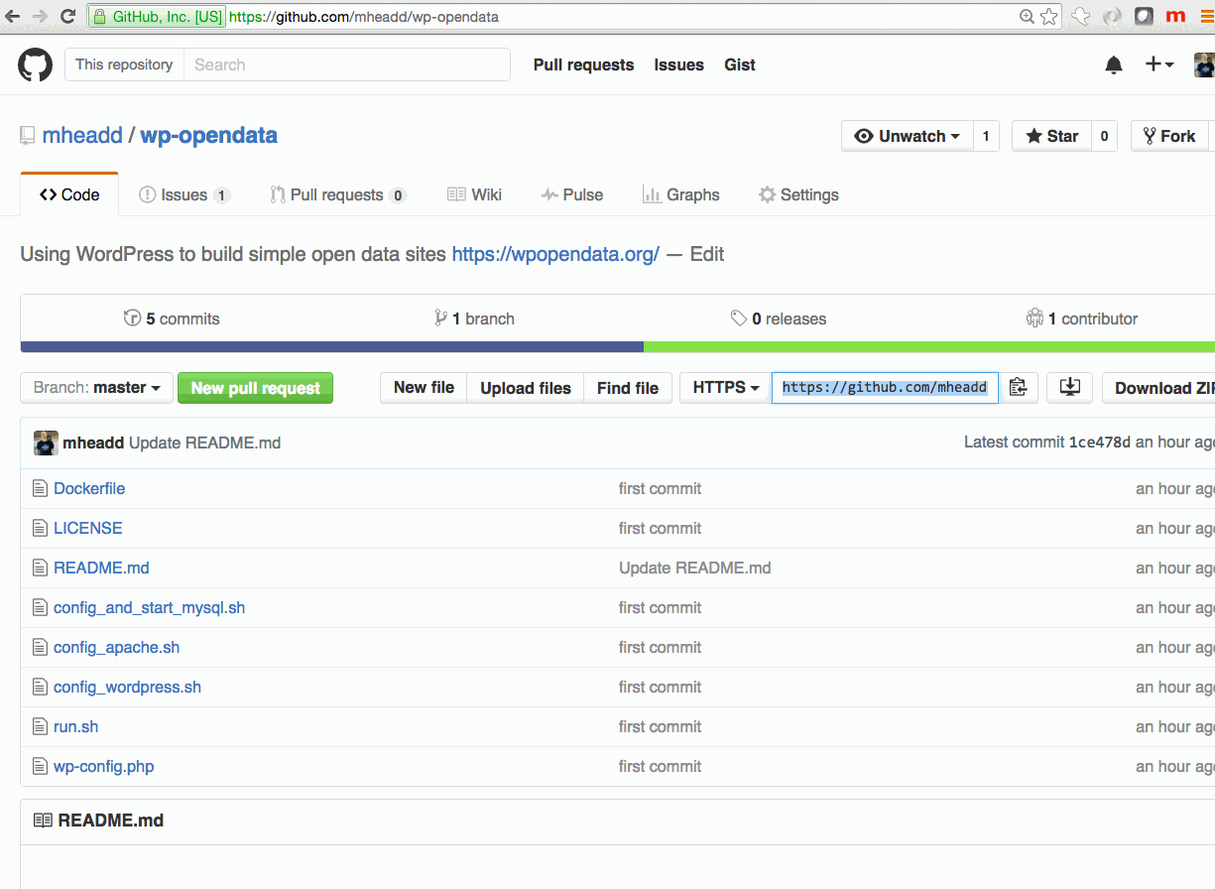Image resolution: width=1215 pixels, height=889 pixels.
Task: Click the green language bar segment
Action: 929,346
